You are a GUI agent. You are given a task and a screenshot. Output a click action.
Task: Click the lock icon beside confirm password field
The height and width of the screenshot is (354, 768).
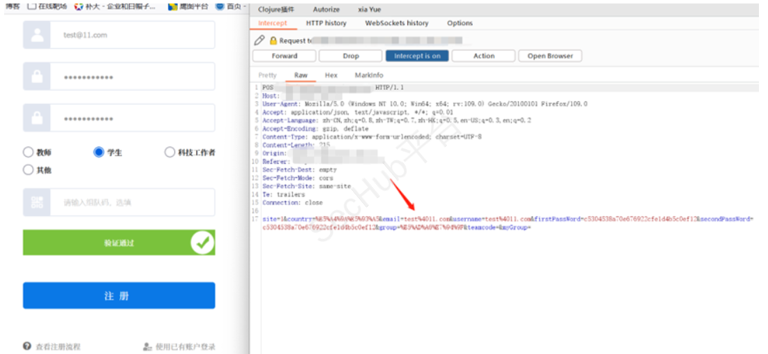click(x=37, y=118)
